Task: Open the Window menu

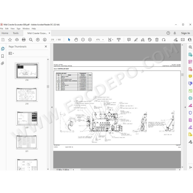Action: pos(26,29)
